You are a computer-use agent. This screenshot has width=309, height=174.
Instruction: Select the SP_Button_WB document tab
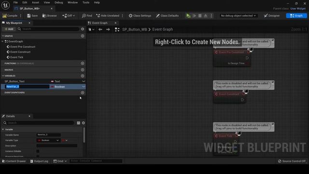point(29,9)
